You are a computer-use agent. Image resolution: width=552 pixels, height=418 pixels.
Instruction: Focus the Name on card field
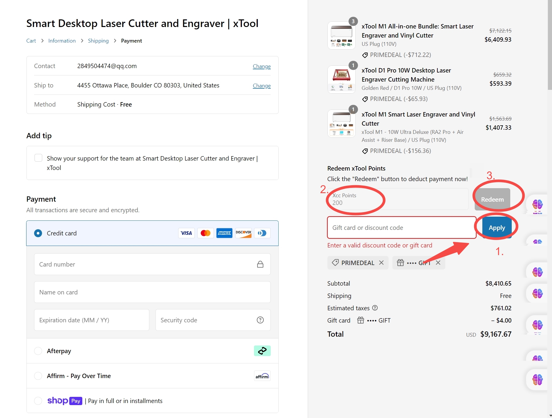pyautogui.click(x=152, y=292)
